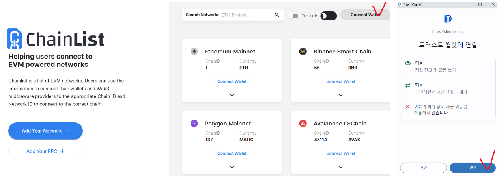
Task: Click the Polygon Mainnet title text
Action: tap(228, 124)
